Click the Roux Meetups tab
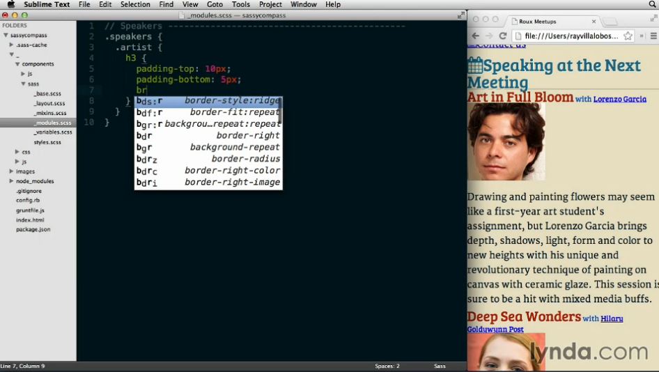Screen dimensions: 659x372 tap(552, 21)
